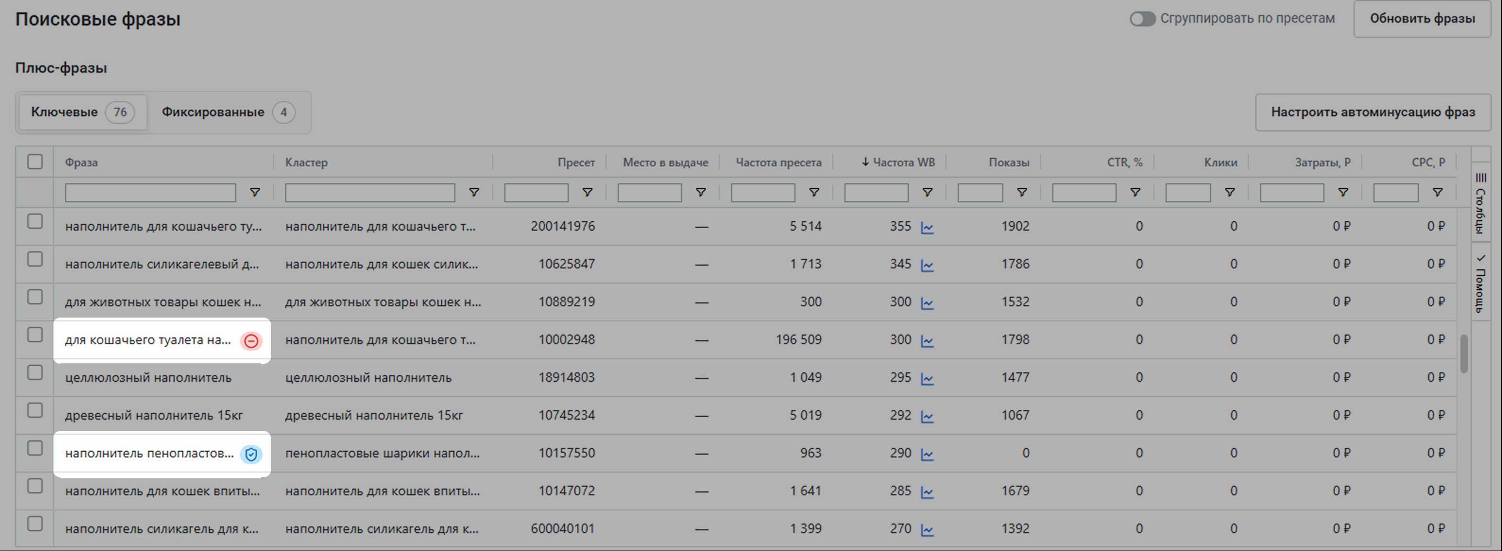
Task: Open frequency chart for древесный наполнитель 15кг row
Action: click(927, 417)
